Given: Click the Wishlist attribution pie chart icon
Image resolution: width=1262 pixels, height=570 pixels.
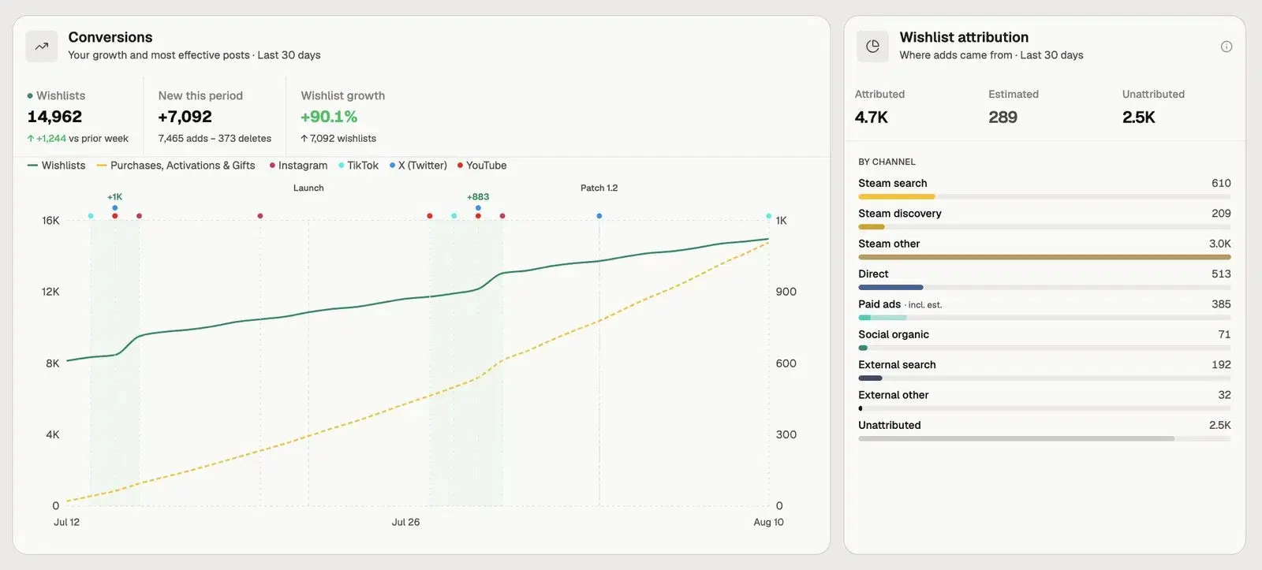Looking at the screenshot, I should point(872,47).
